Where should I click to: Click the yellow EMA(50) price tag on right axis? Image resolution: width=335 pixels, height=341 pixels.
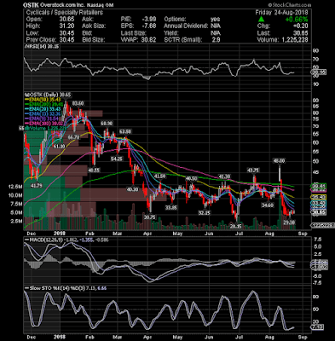(319, 197)
